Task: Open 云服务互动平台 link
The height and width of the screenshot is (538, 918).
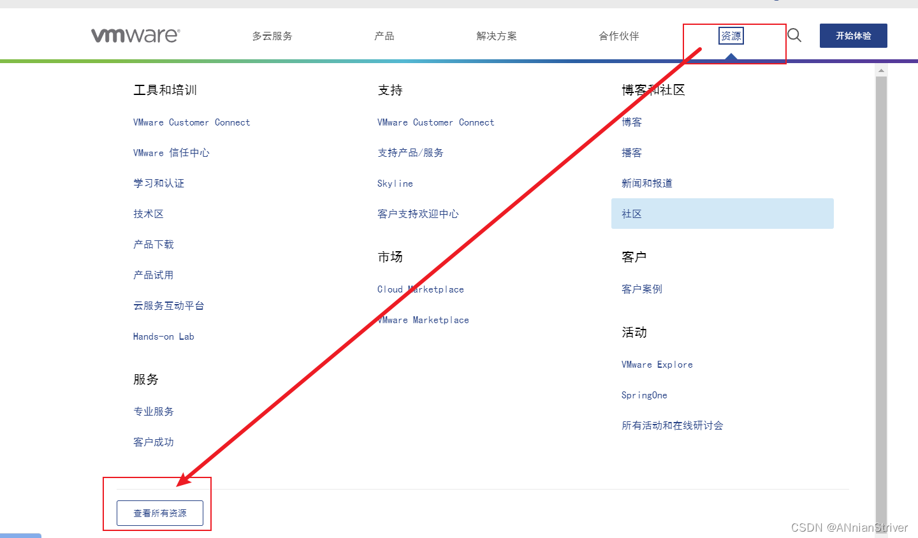Action: (169, 306)
